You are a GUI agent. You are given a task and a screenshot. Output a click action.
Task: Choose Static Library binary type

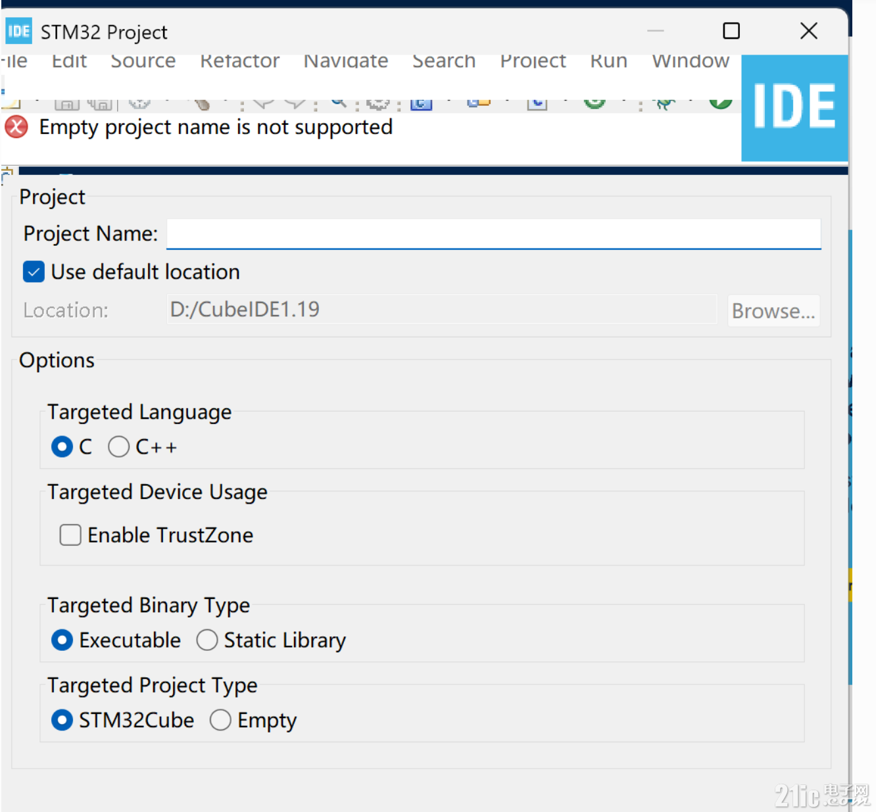pos(207,640)
